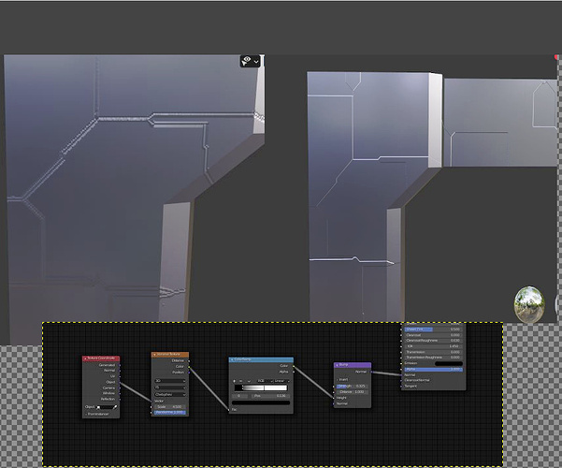Select the Texture Coordinate node header
This screenshot has width=562, height=468.
pyautogui.click(x=101, y=358)
